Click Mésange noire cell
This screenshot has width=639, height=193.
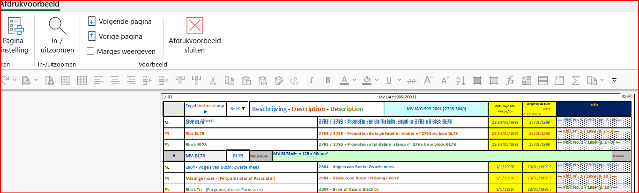[251, 178]
